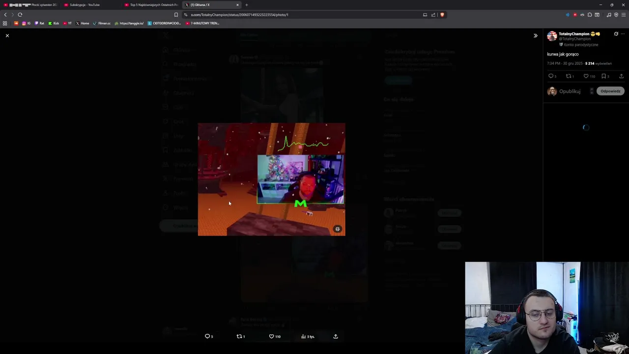
Task: Click the blue audio extension icon
Action: tap(568, 15)
